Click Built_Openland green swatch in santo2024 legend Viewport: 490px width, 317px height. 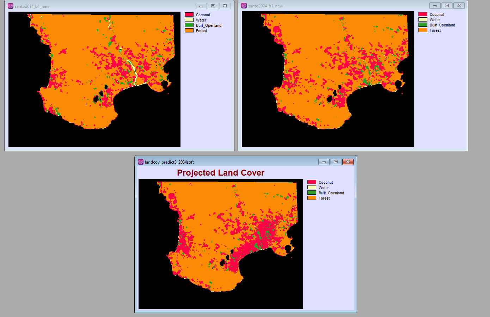click(x=423, y=25)
